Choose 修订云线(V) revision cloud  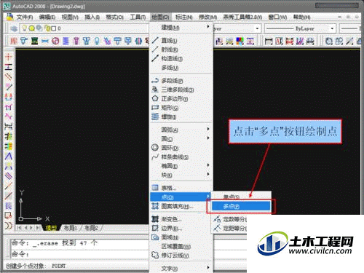(x=181, y=256)
